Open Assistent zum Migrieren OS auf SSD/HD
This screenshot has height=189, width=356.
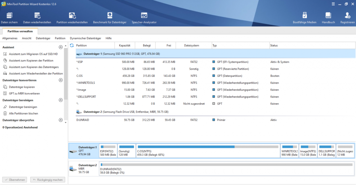pyautogui.click(x=33, y=54)
